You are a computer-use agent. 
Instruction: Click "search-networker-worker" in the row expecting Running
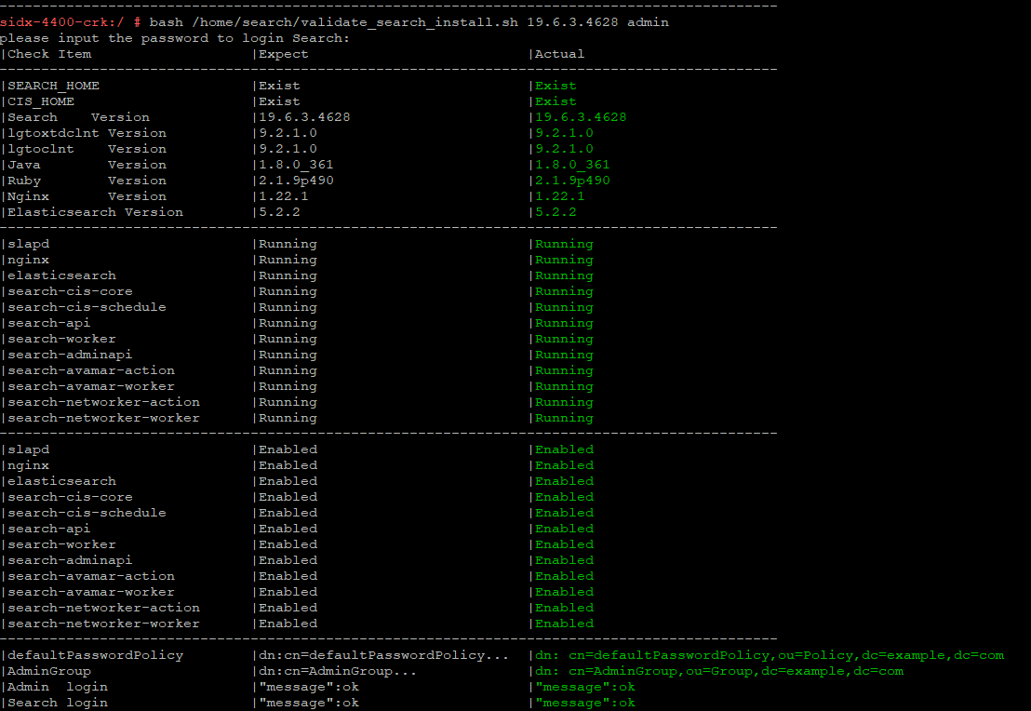pos(103,418)
